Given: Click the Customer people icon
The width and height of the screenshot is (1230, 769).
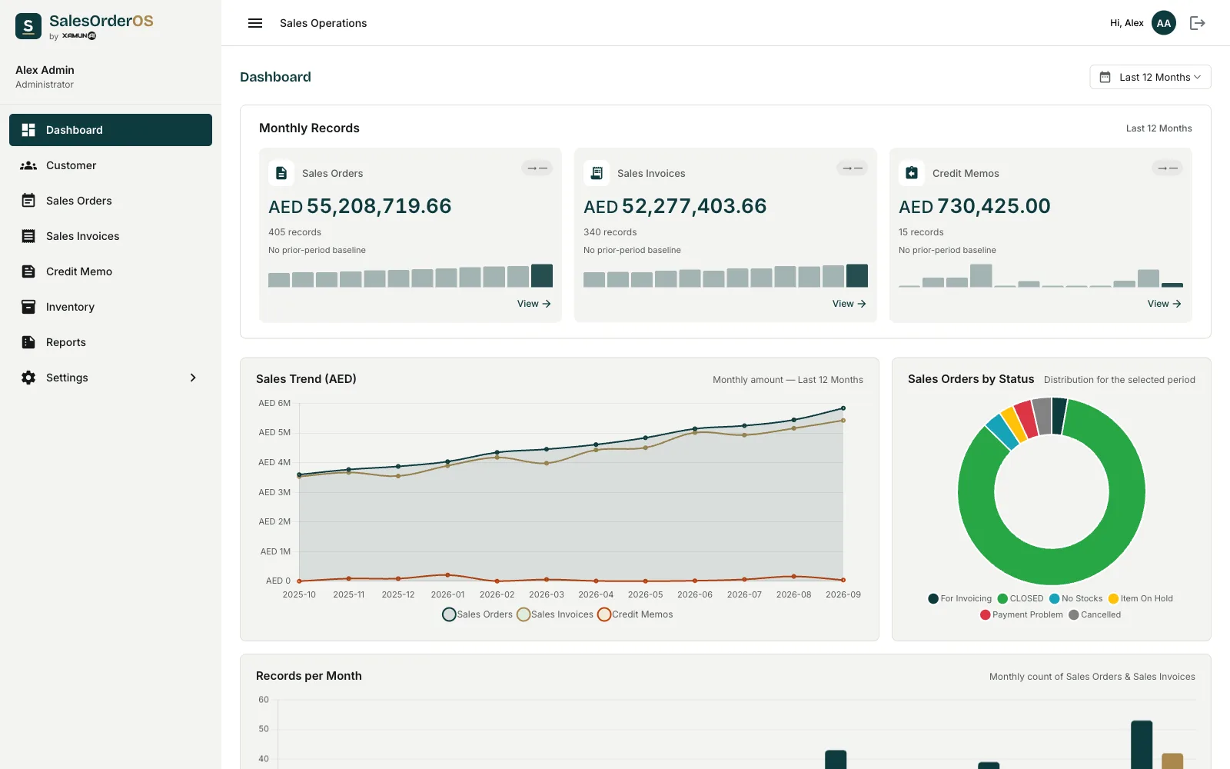Looking at the screenshot, I should pos(28,165).
